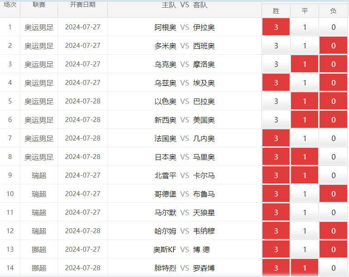Click match text 新西奥 VS 美国奥
Image resolution: width=349 pixels, height=277 pixels.
click(x=184, y=120)
